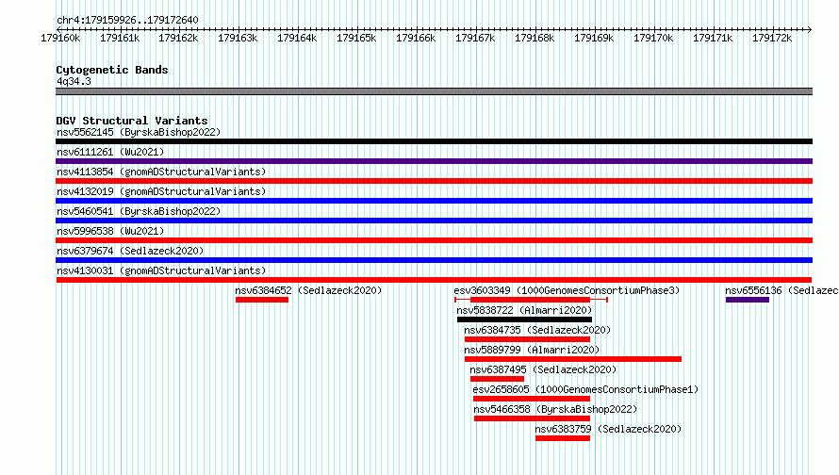Click the 179167k ruler label
The height and width of the screenshot is (475, 839).
pos(475,38)
